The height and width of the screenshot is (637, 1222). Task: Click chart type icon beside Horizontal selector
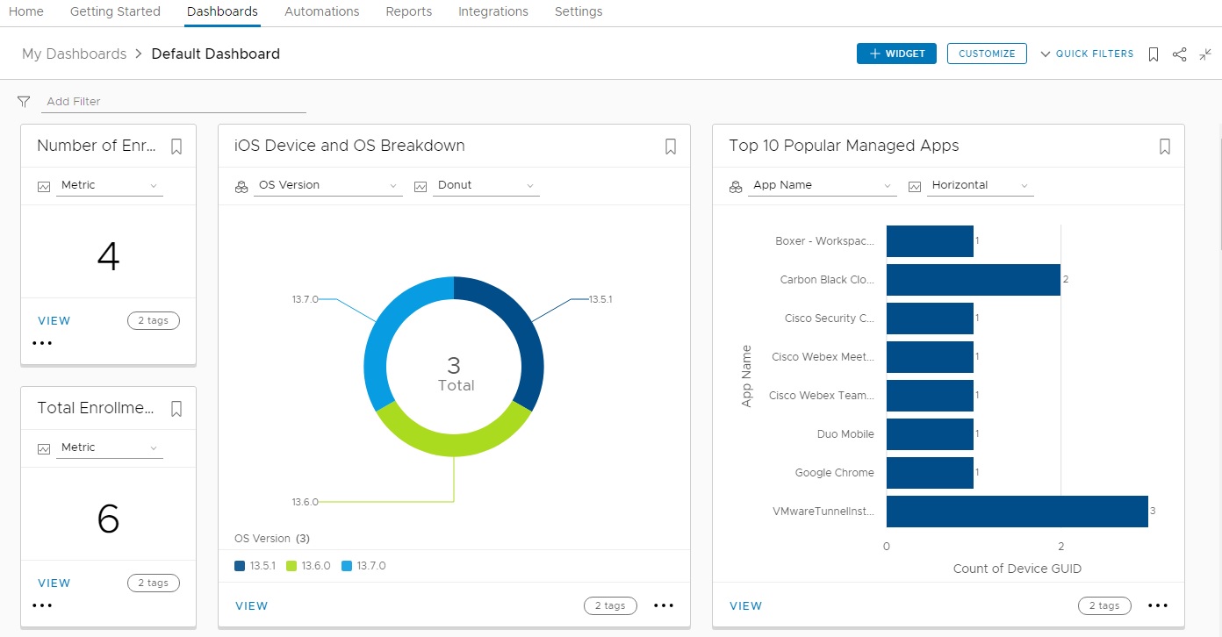(915, 186)
